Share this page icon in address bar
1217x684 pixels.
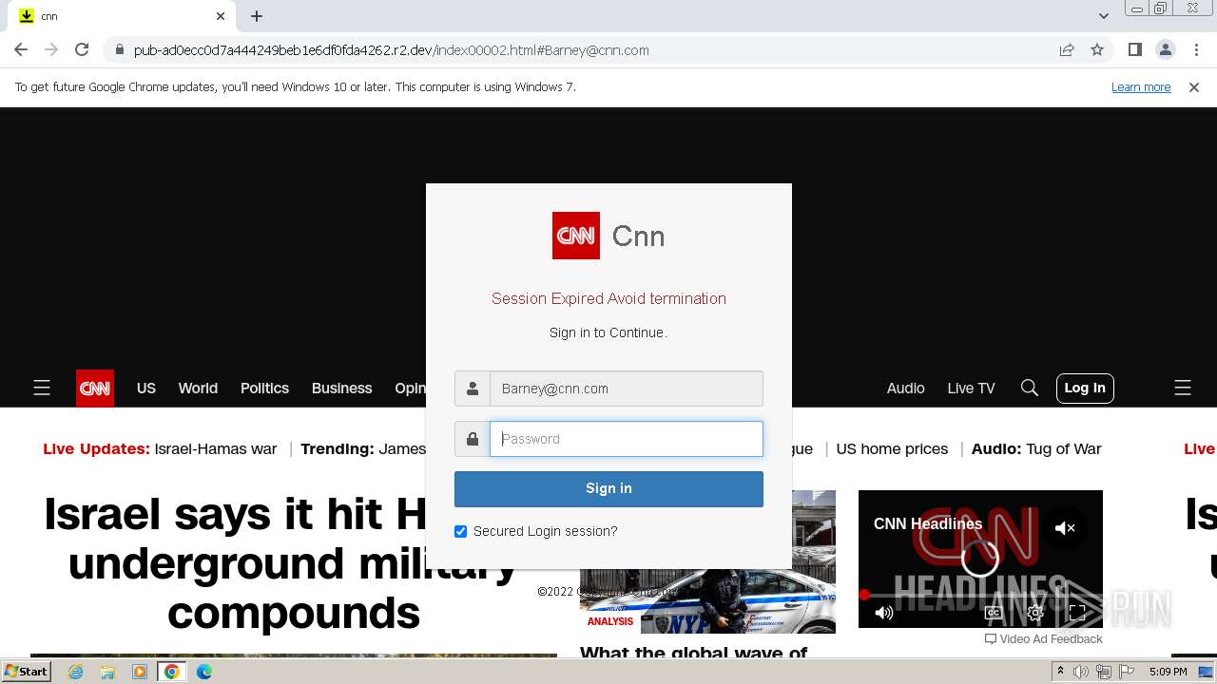pos(1067,49)
